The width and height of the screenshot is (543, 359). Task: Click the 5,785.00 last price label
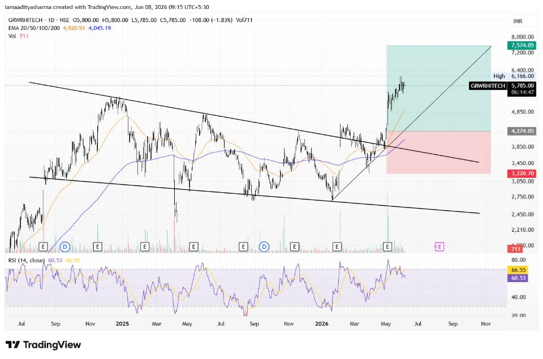522,85
